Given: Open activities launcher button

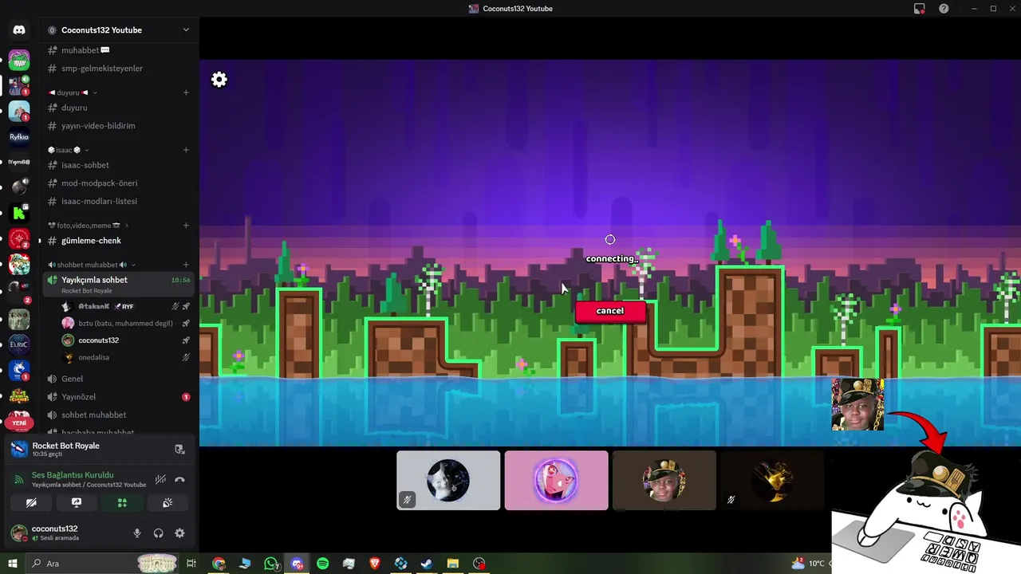Looking at the screenshot, I should pyautogui.click(x=122, y=503).
